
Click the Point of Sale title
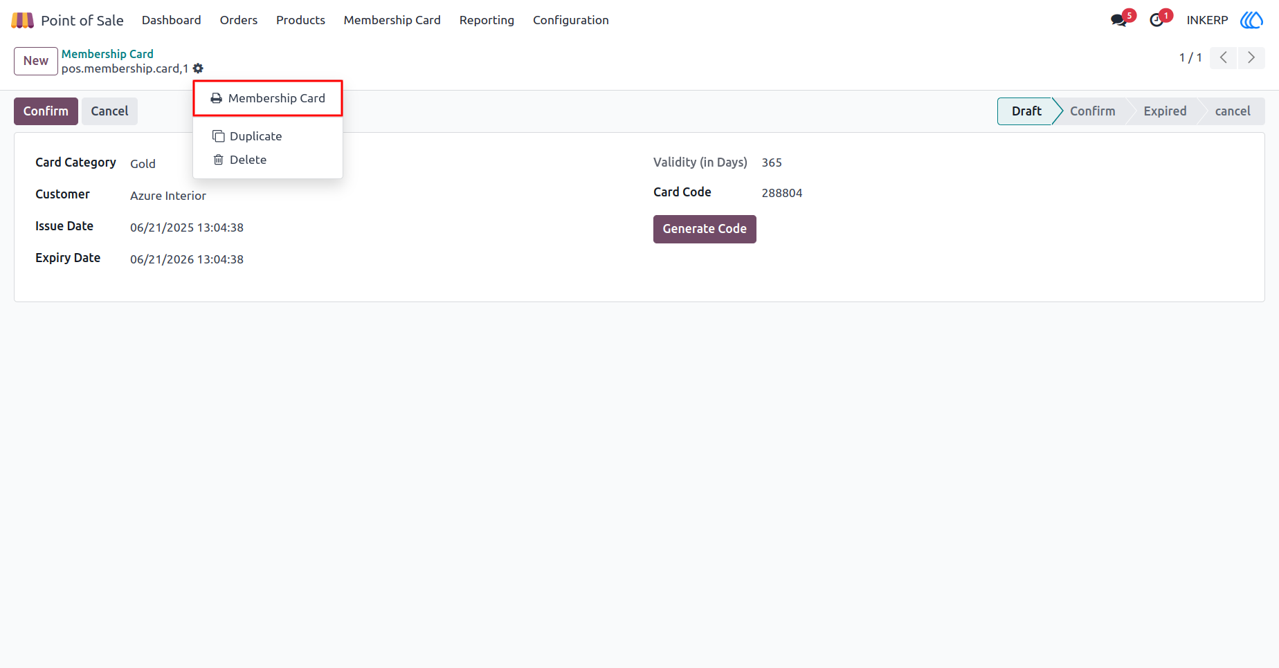tap(82, 20)
